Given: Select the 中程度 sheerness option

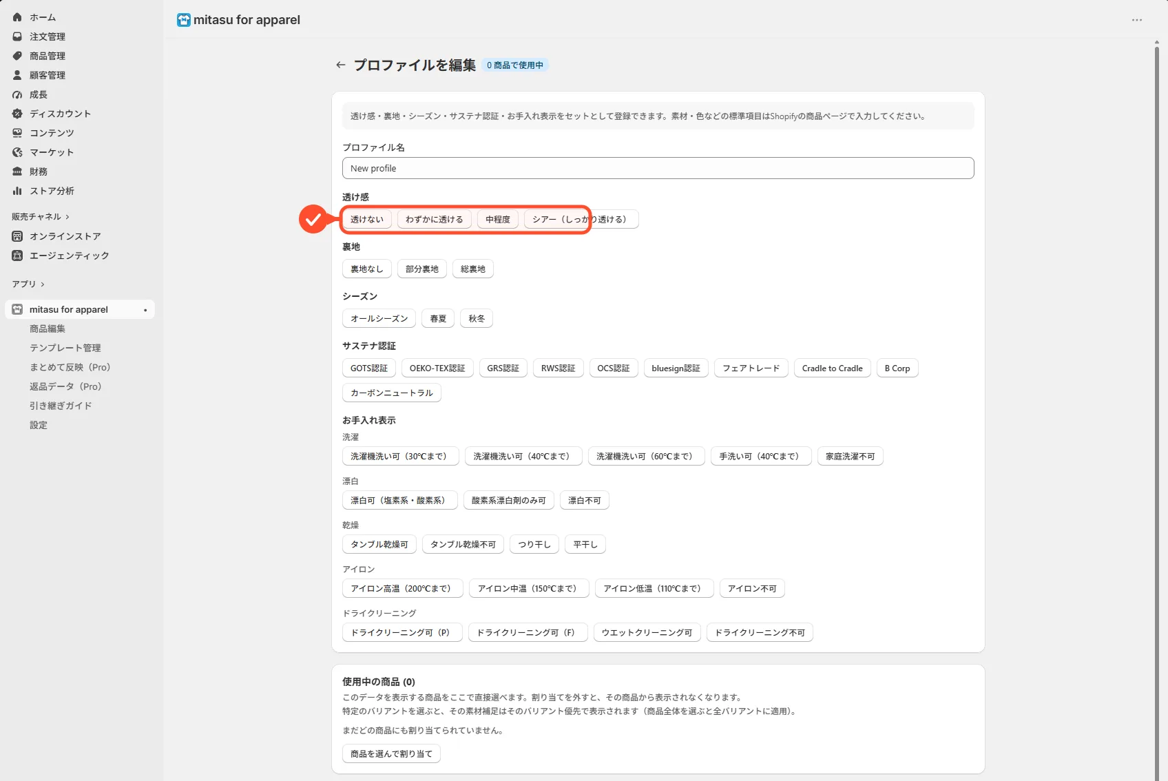Looking at the screenshot, I should point(498,220).
